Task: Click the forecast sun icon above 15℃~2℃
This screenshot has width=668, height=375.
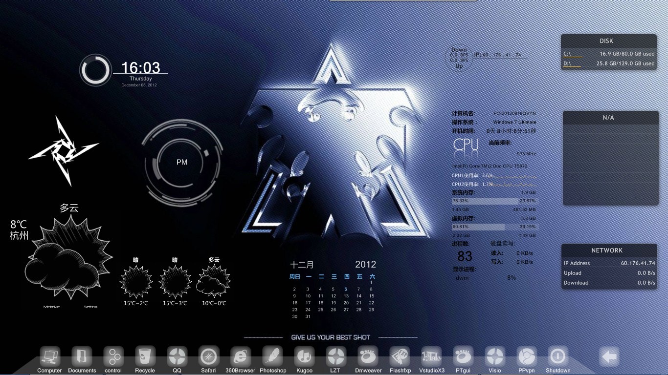Action: (135, 282)
